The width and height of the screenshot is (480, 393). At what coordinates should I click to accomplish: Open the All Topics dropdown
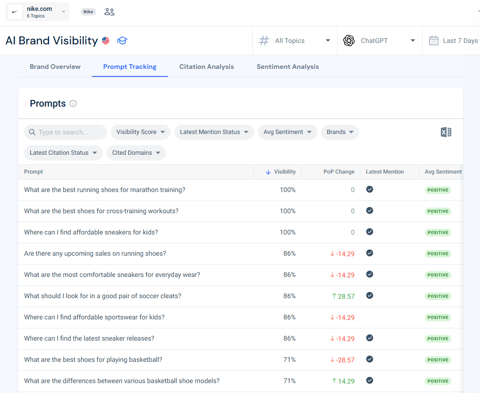pos(295,41)
